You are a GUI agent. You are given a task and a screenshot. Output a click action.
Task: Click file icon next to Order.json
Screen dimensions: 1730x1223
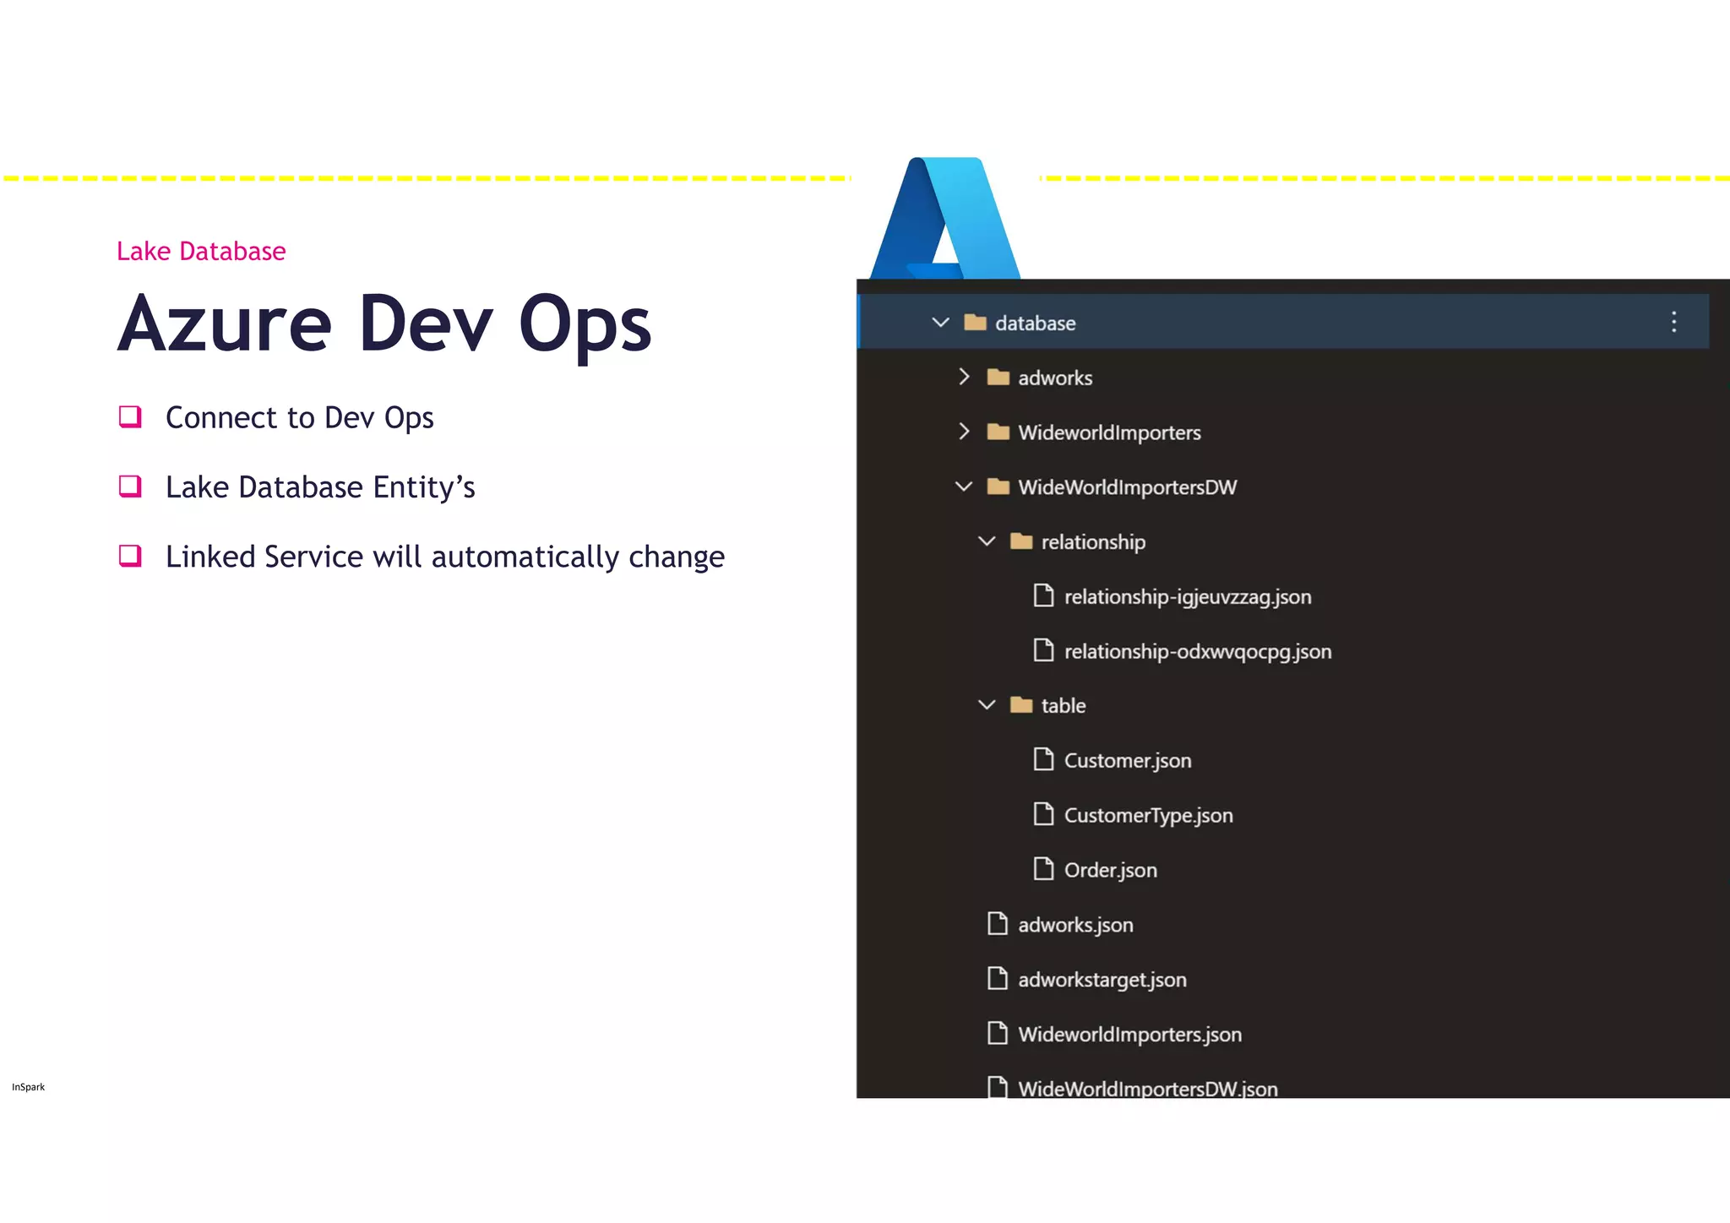pyautogui.click(x=1044, y=869)
